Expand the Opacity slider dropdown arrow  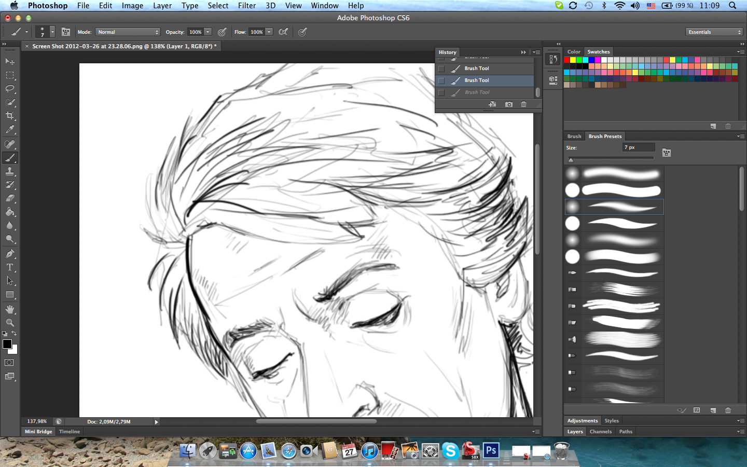click(208, 32)
